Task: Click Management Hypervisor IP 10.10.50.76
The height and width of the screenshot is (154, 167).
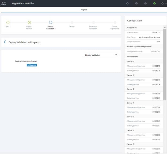Action: pos(156,80)
